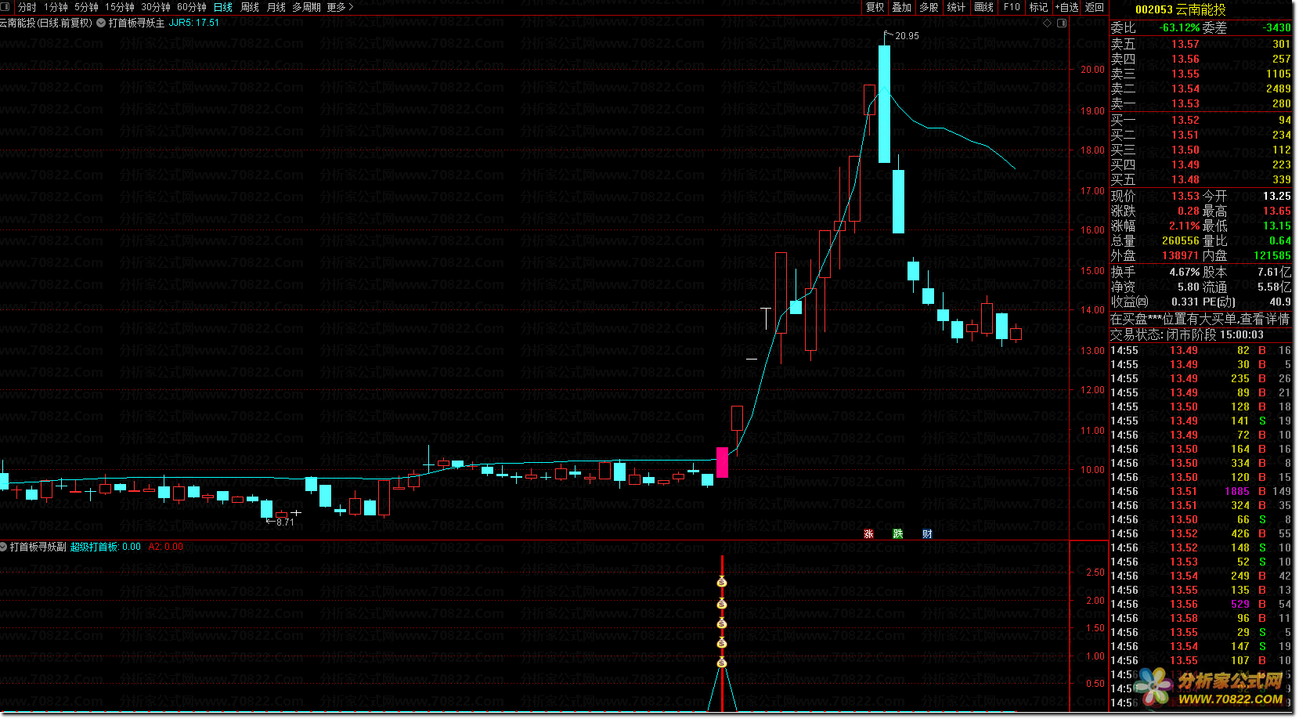This screenshot has width=1299, height=719.
Task: Click 今开 13.25 value
Action: point(1276,196)
